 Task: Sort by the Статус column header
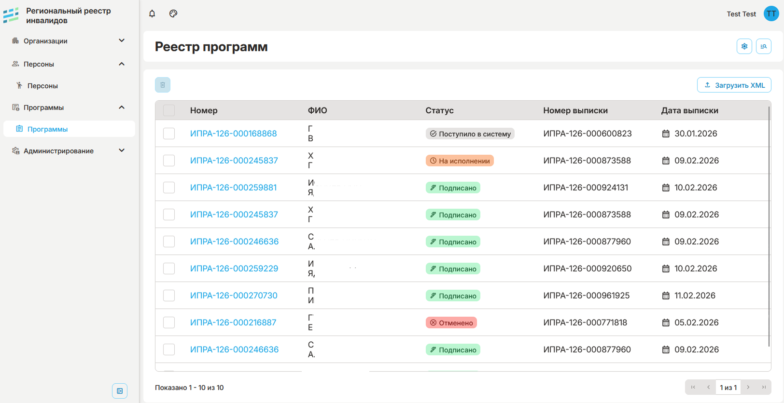(x=439, y=110)
